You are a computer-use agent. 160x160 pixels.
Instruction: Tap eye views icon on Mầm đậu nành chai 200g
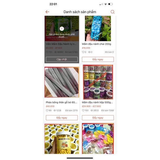[x=89, y=52]
